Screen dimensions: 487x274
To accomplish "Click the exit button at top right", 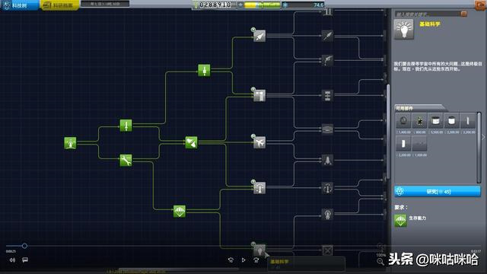I will [x=480, y=5].
